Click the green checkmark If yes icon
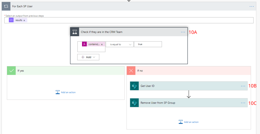This screenshot has width=260, height=134. pos(11,71)
